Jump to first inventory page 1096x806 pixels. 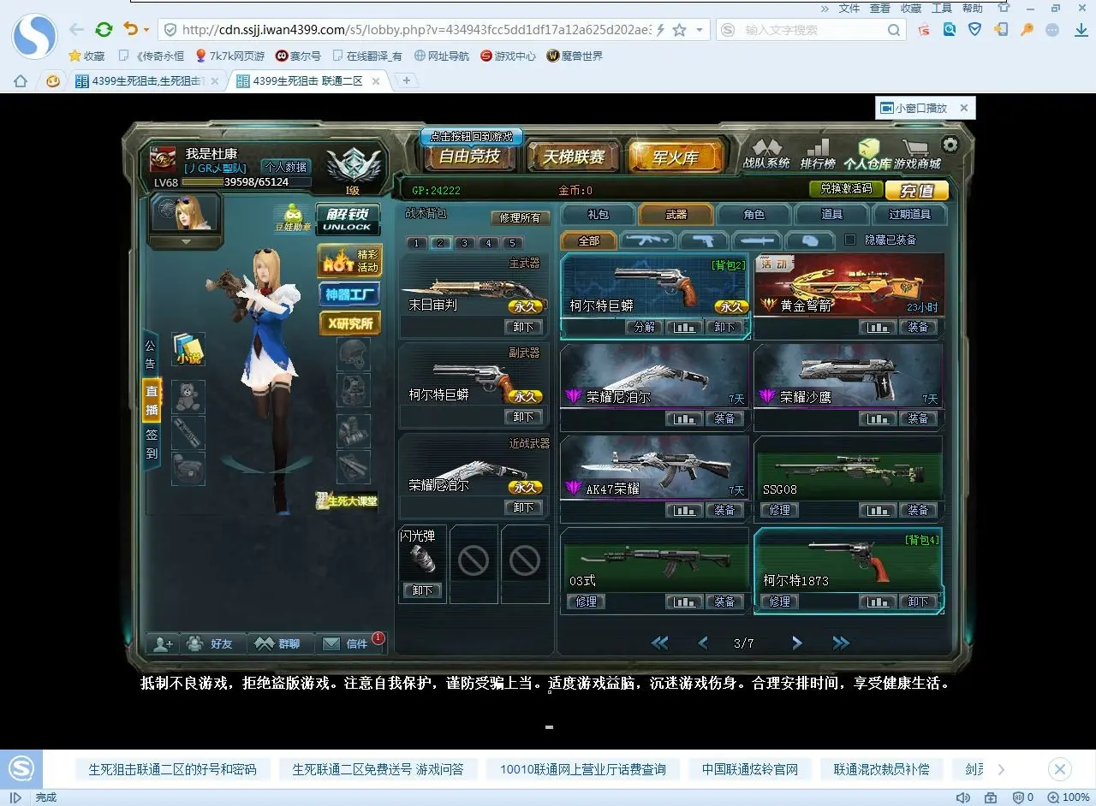659,643
